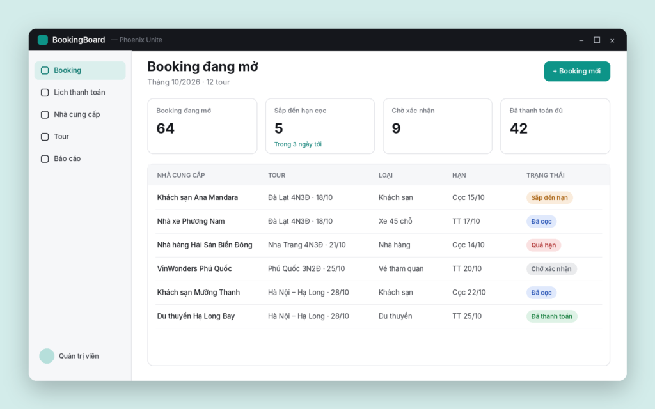Image resolution: width=655 pixels, height=409 pixels.
Task: Click Phú Quốc 3N2Đ · 25/10 tour
Action: point(306,269)
